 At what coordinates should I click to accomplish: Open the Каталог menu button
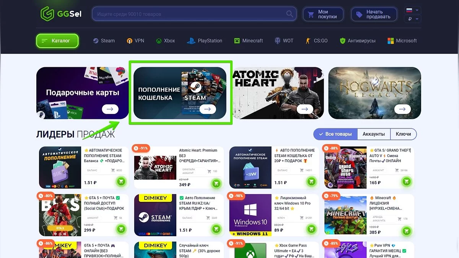tap(57, 41)
